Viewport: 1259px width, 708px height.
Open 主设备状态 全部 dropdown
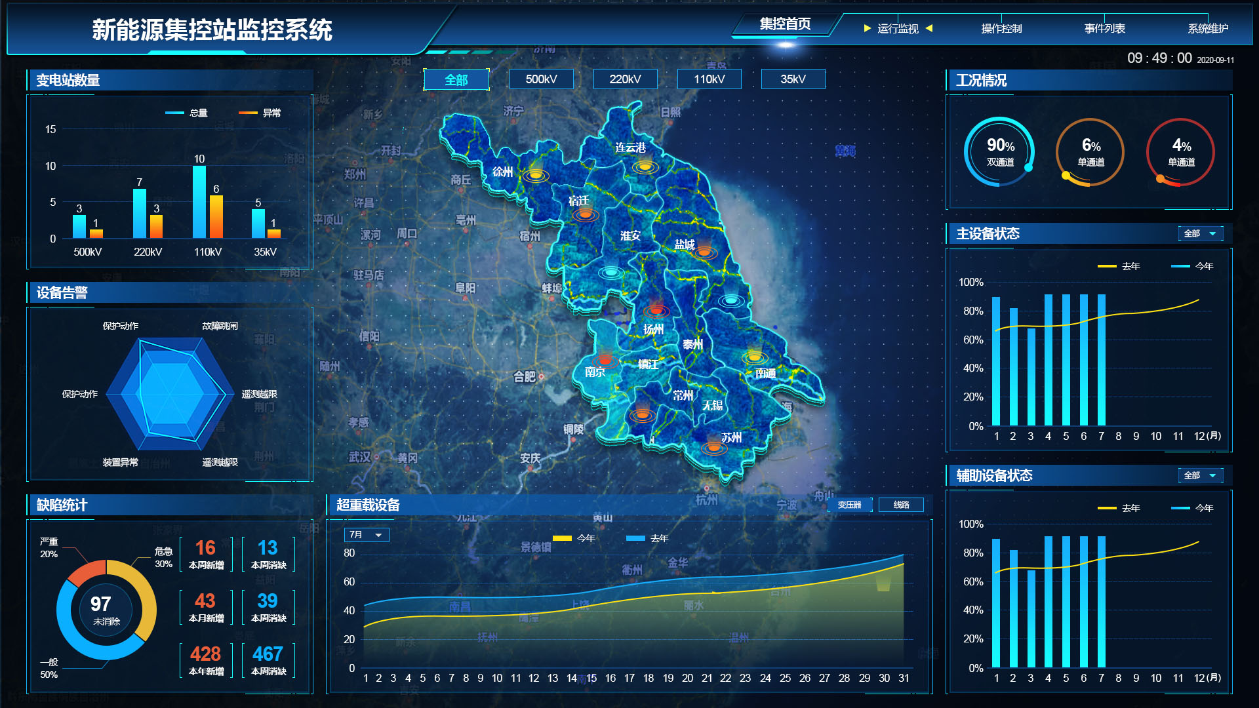(x=1200, y=233)
